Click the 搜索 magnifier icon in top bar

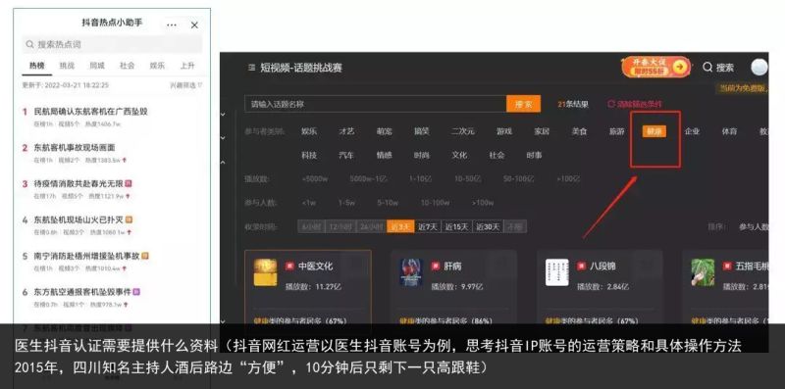(x=707, y=67)
